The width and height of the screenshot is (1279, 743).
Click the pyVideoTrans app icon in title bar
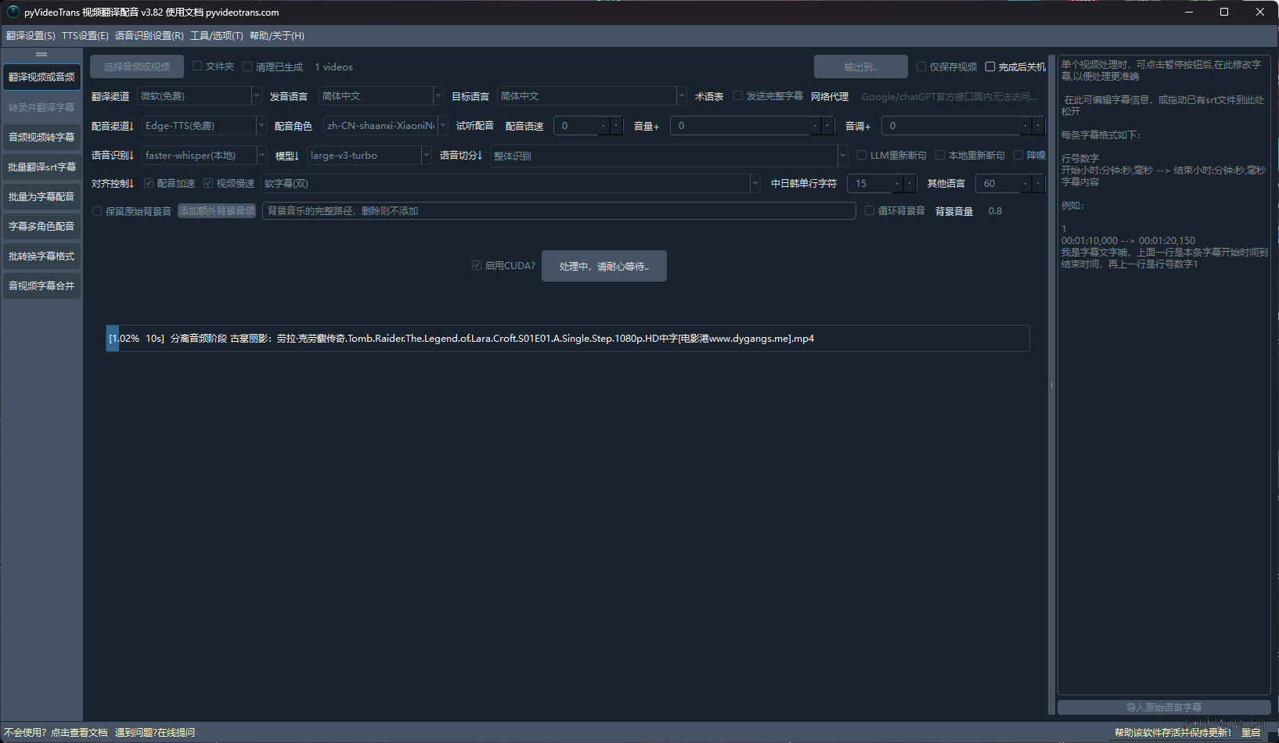(13, 12)
